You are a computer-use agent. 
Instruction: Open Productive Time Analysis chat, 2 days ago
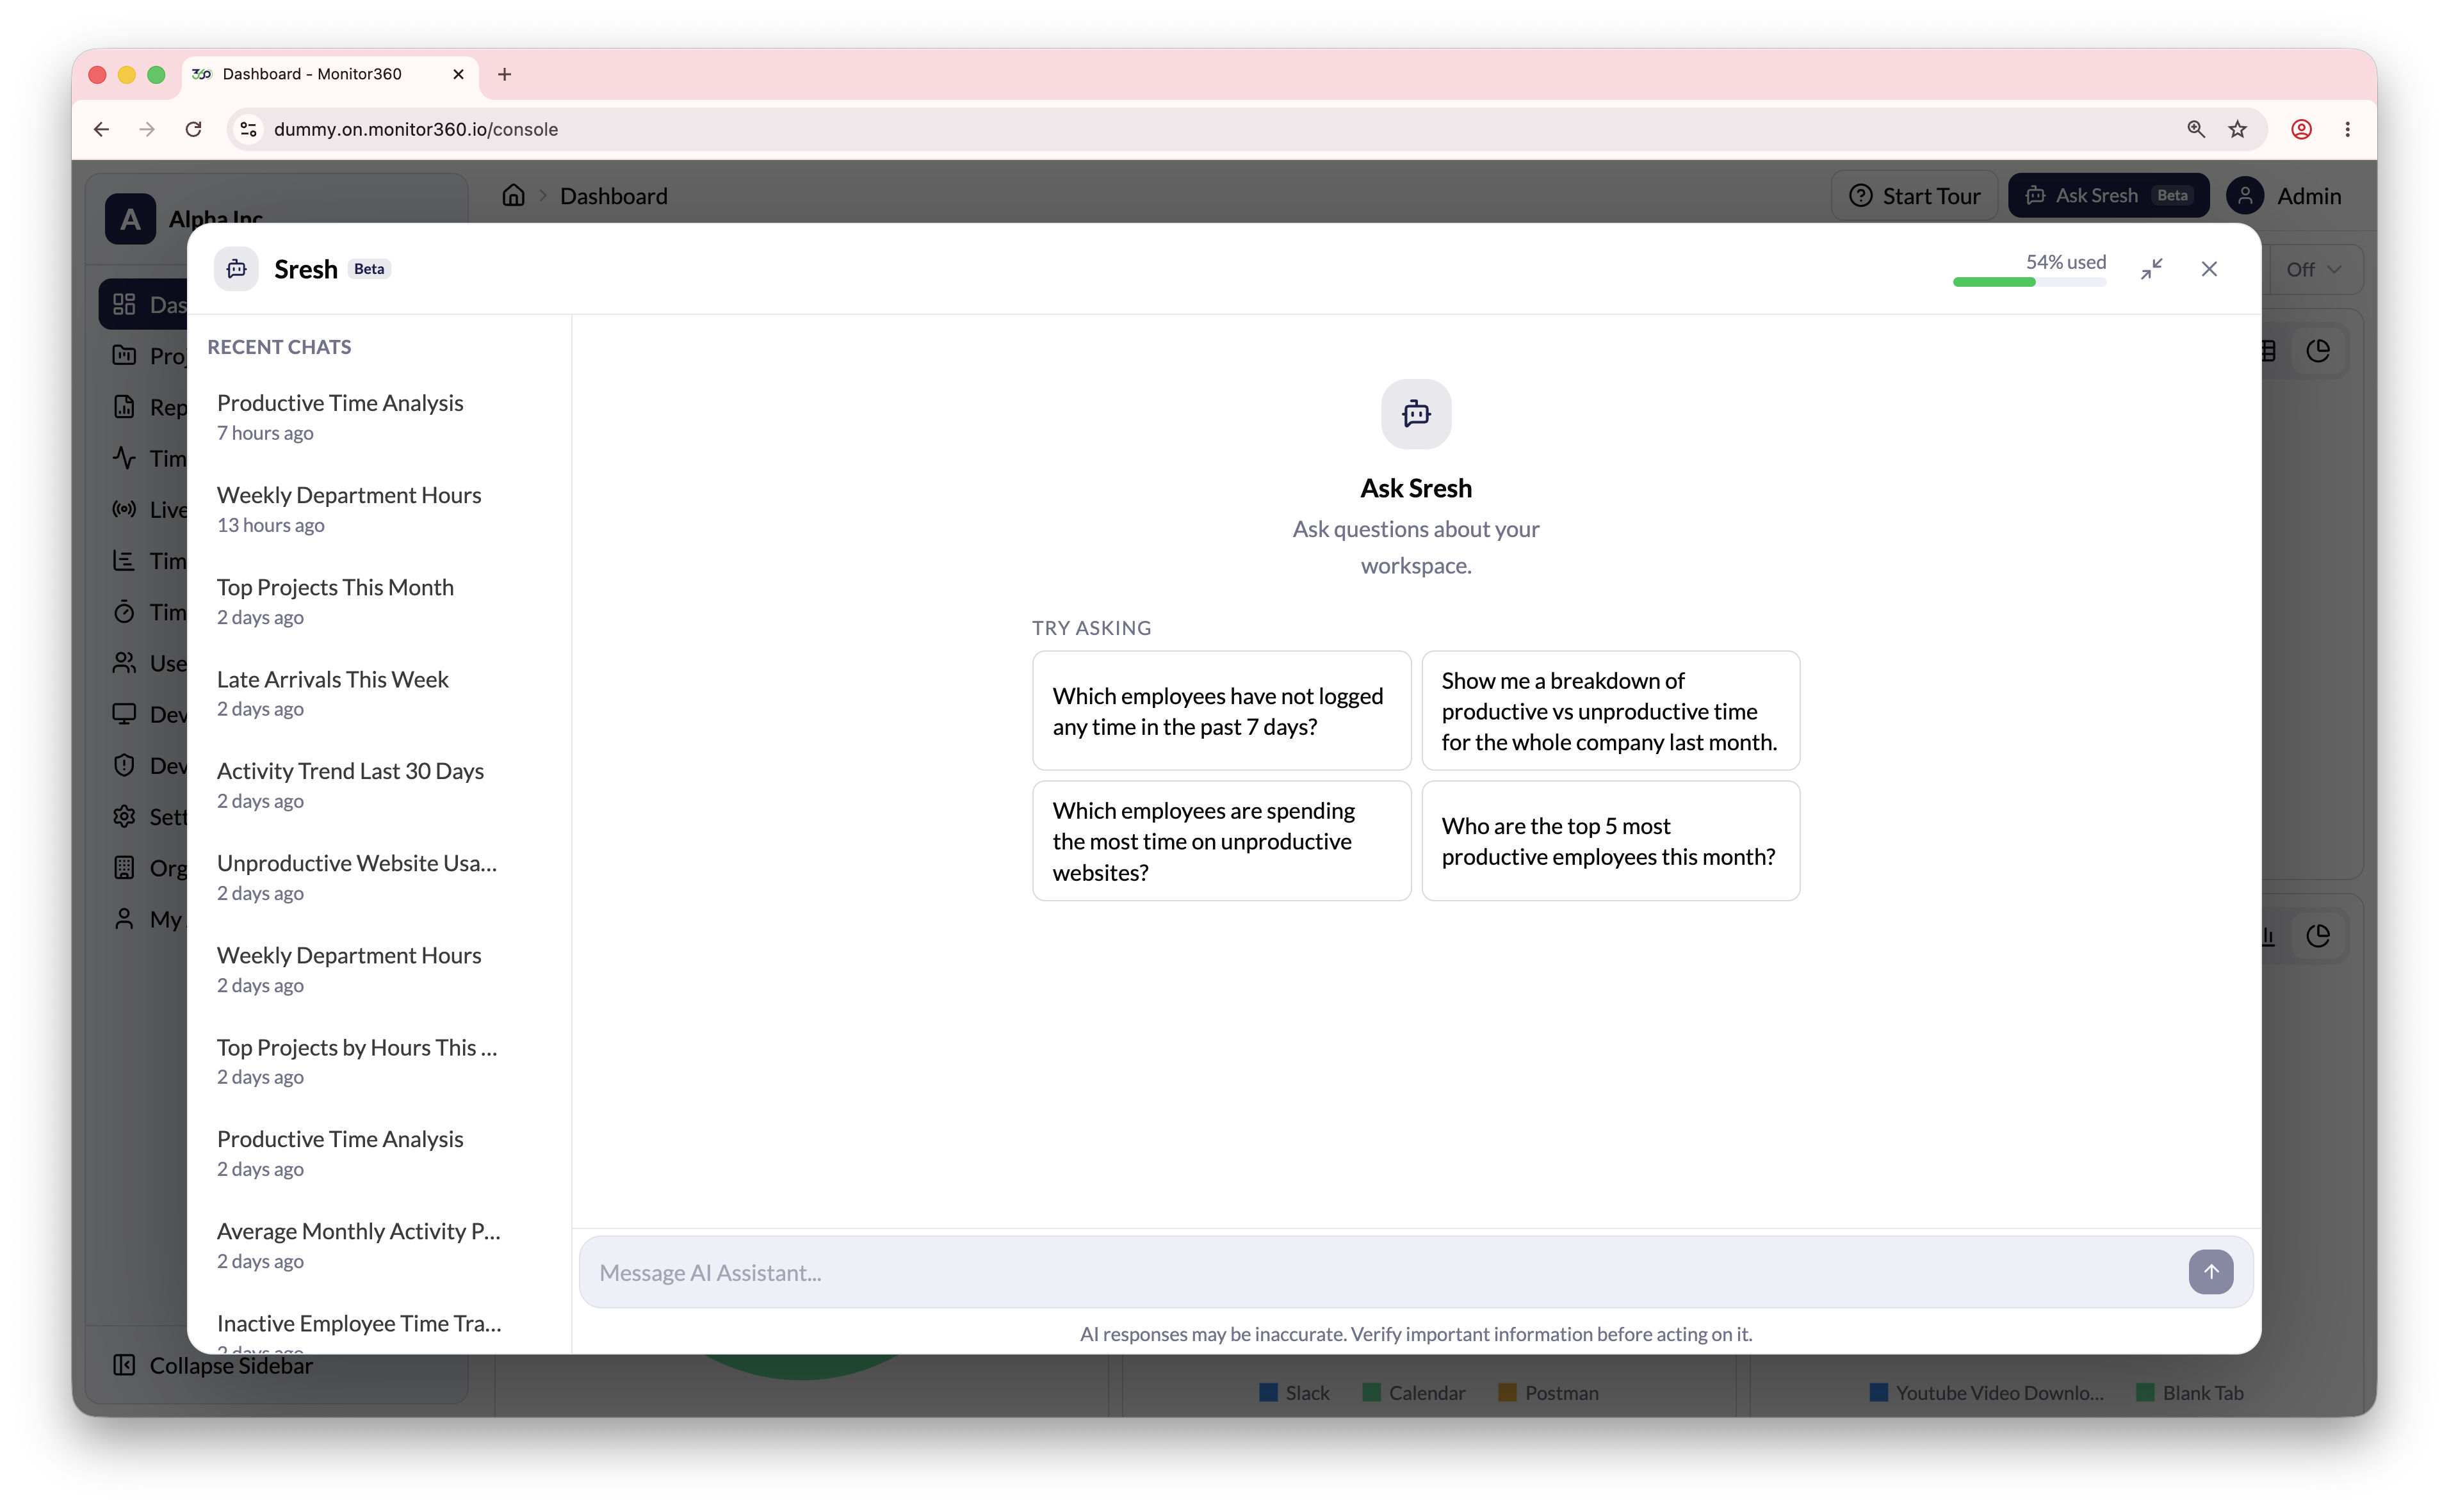pos(378,1153)
